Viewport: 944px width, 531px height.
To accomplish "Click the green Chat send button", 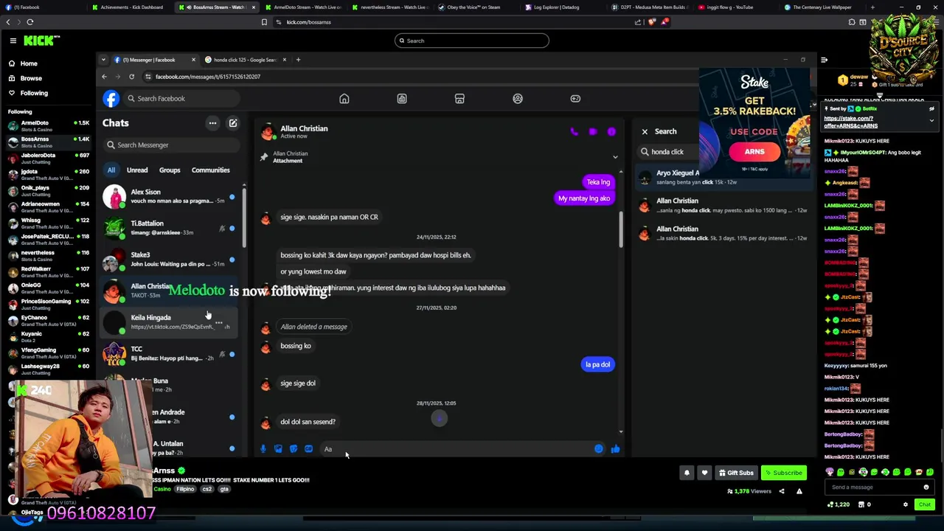I will point(924,504).
